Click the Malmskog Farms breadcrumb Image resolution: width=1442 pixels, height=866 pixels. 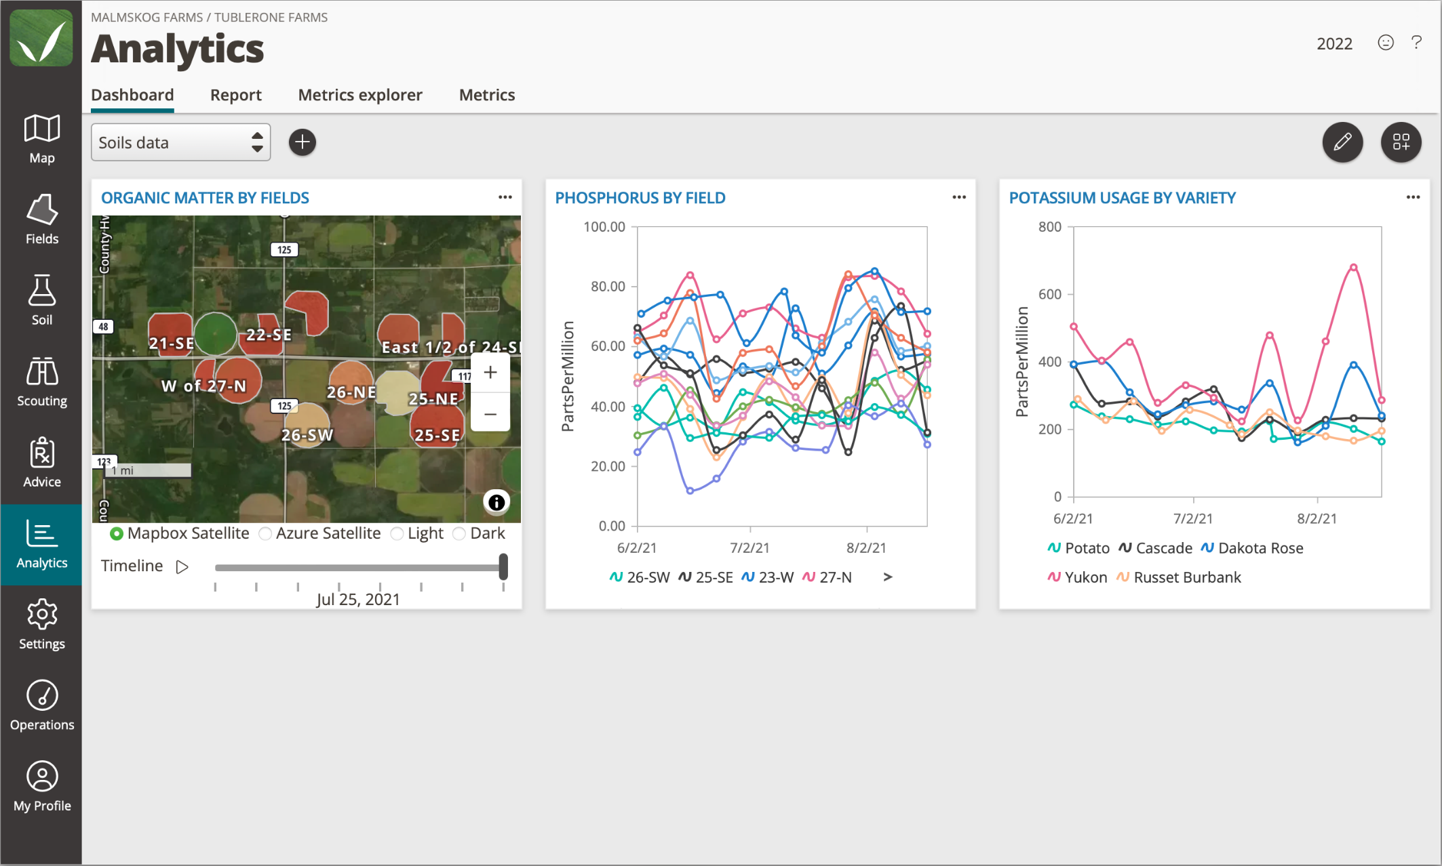[147, 18]
